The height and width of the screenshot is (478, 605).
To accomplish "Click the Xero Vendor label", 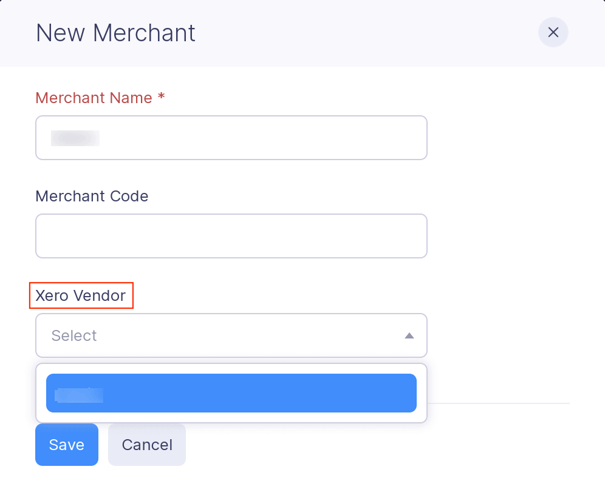I will click(81, 295).
